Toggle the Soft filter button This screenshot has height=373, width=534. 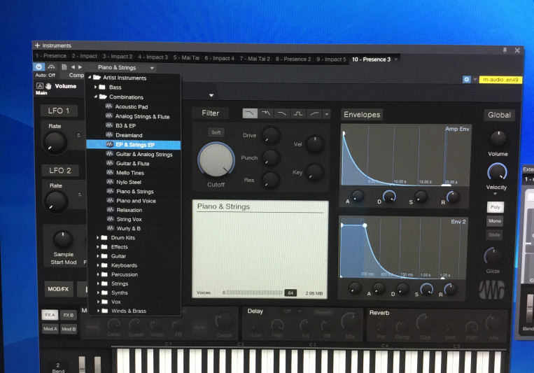point(216,132)
